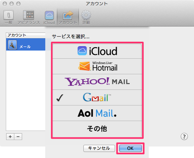Confirm selection with the OK button
The height and width of the screenshot is (158, 194).
(130, 148)
